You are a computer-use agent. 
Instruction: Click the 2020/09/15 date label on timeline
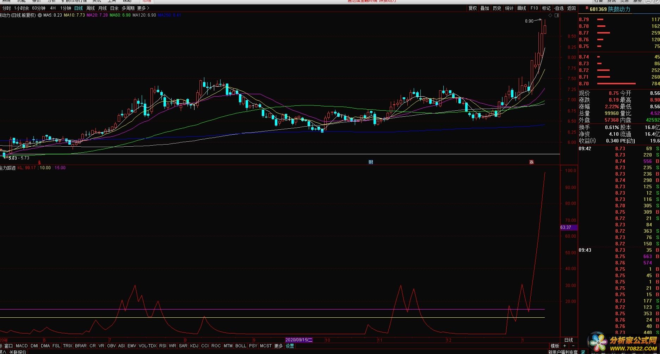coord(299,340)
